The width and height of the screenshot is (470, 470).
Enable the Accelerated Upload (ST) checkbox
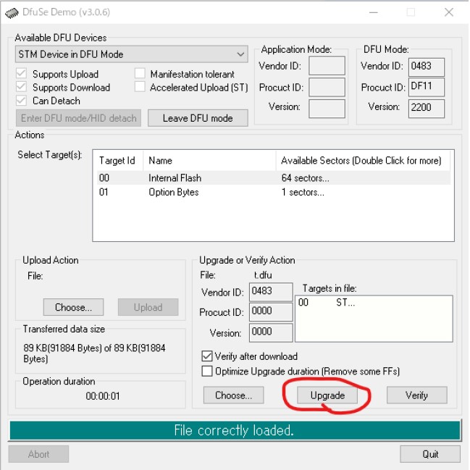click(x=140, y=87)
